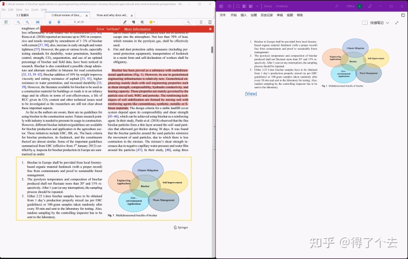Viewport: 408px width, 259px height.
Task: Open the Go menu in the PDF reader
Action: tap(27, 10)
